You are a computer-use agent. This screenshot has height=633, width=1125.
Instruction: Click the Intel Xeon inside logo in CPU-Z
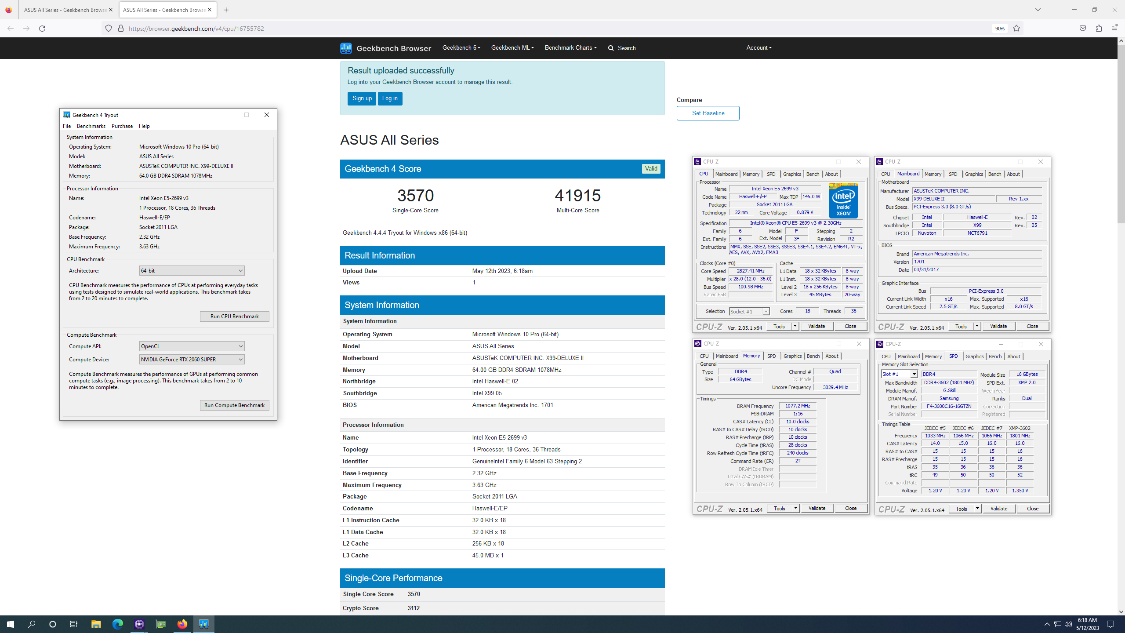pos(843,200)
